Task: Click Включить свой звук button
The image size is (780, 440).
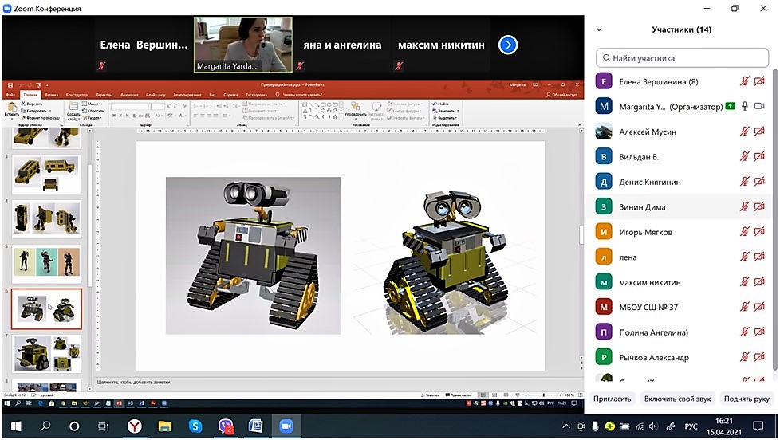Action: pos(678,399)
